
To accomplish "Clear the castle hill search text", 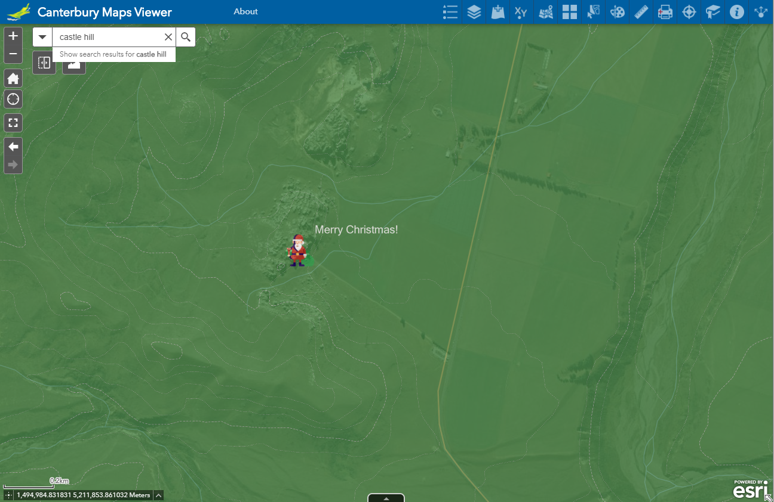I will click(168, 37).
